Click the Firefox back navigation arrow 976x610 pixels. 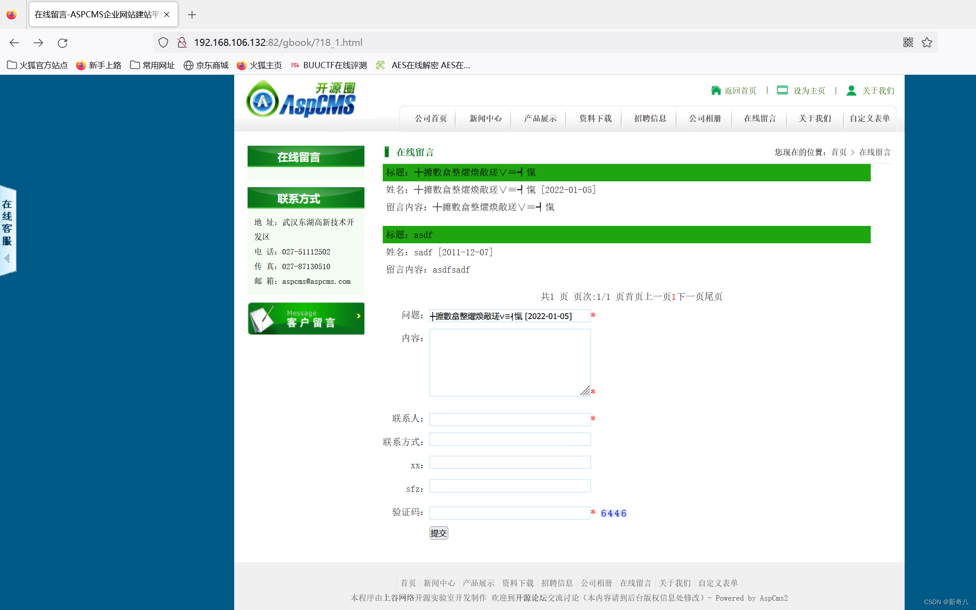click(14, 42)
